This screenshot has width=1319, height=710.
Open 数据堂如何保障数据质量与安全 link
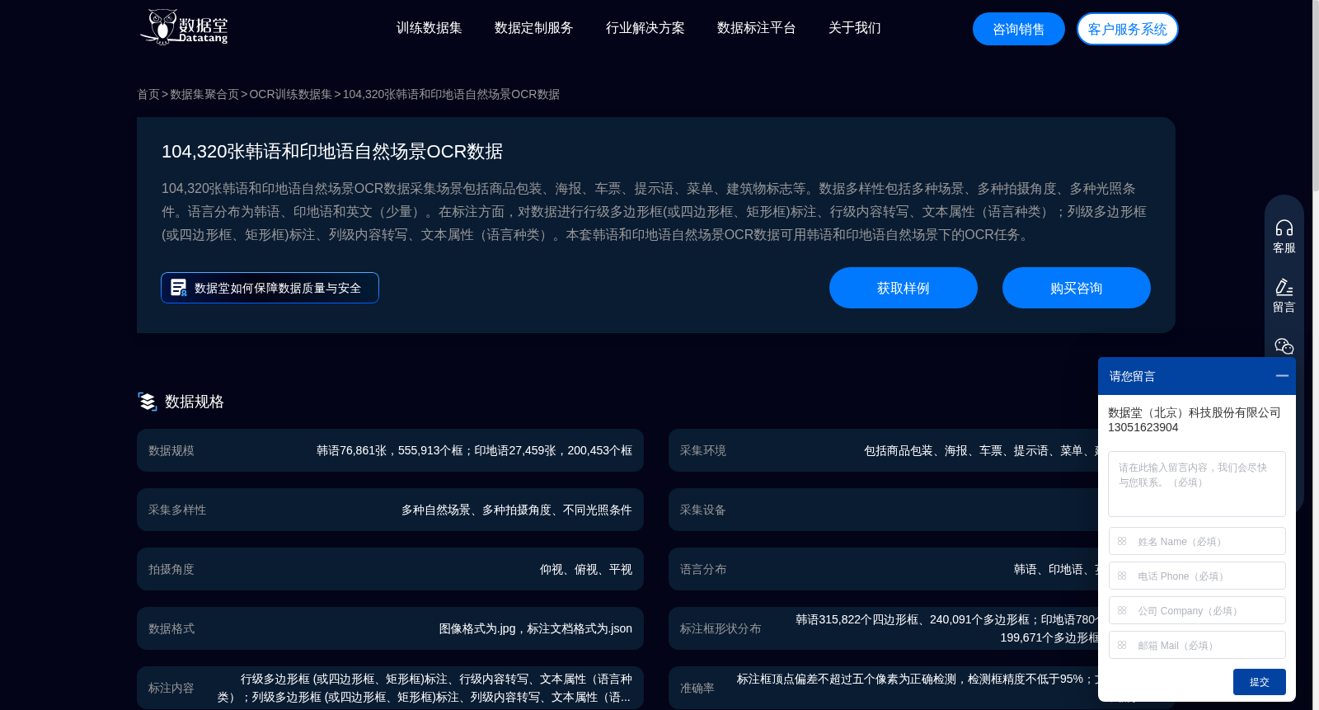270,288
